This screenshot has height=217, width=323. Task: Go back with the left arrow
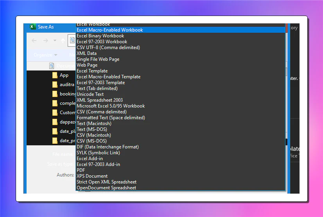pos(34,41)
